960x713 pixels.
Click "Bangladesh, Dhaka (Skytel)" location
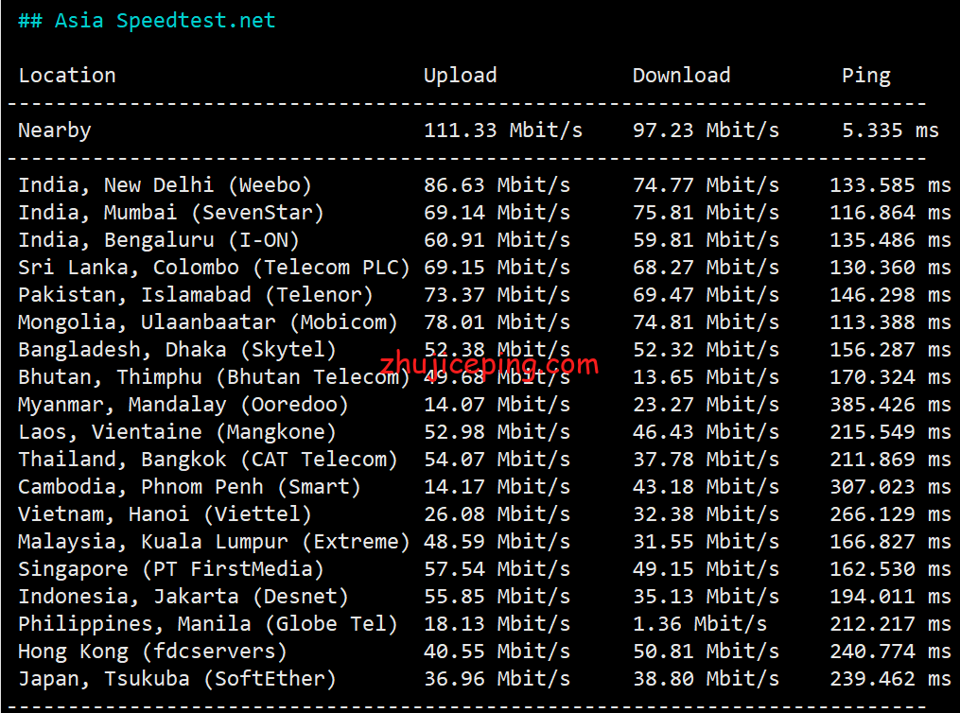point(178,350)
